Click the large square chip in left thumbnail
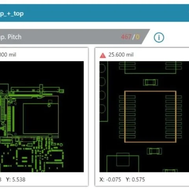This screenshot has width=189, height=189. point(41,119)
